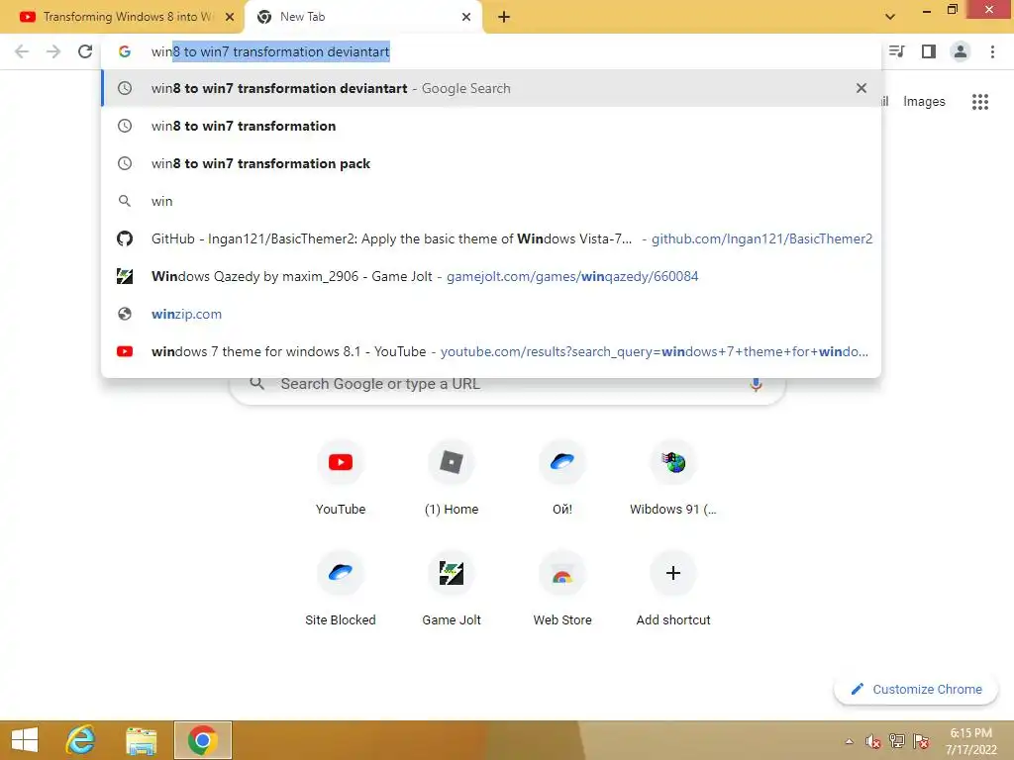The height and width of the screenshot is (760, 1014).
Task: Expand the tab search dropdown arrow
Action: (x=890, y=16)
